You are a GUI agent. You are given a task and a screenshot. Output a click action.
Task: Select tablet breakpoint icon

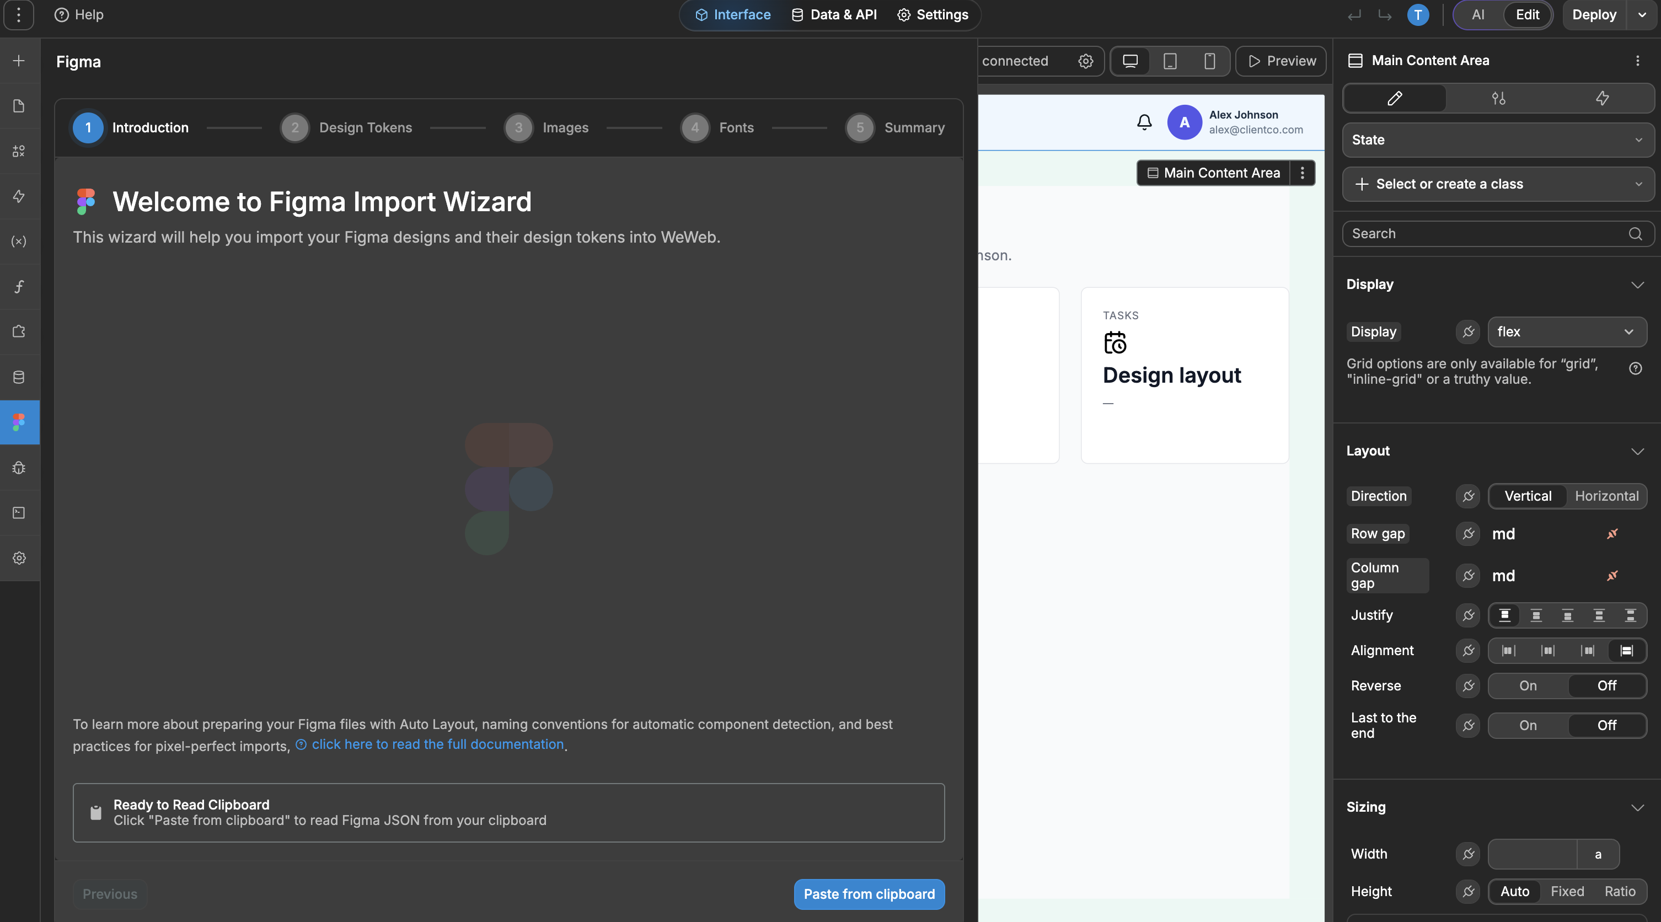(x=1170, y=61)
